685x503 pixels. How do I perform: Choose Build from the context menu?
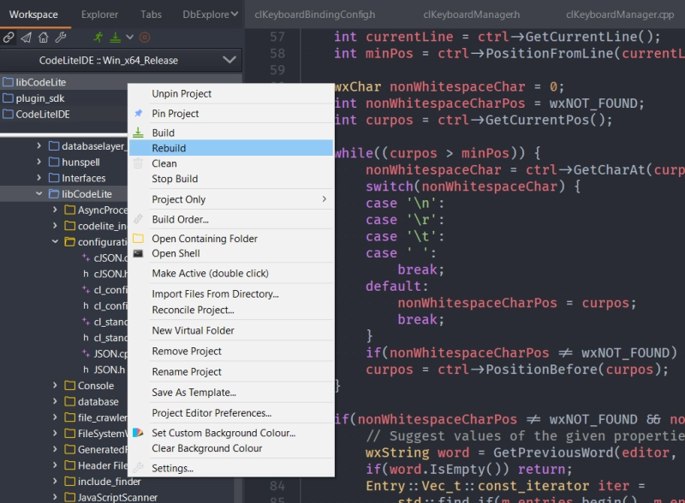click(231, 133)
